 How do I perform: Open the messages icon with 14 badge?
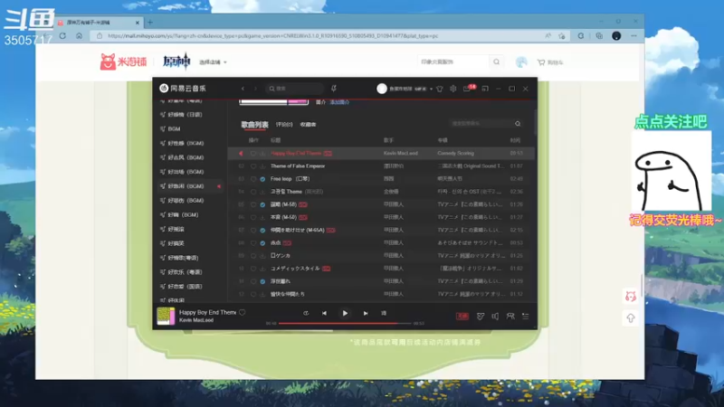point(468,88)
